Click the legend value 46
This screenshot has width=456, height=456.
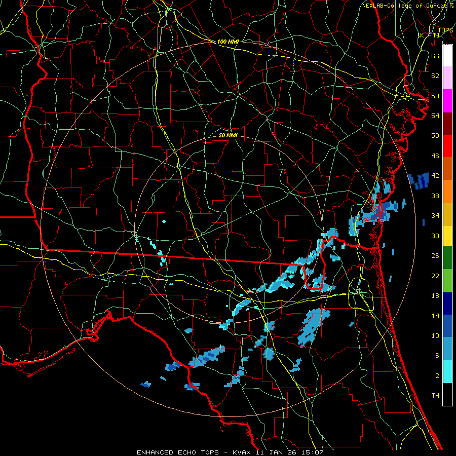click(x=435, y=156)
